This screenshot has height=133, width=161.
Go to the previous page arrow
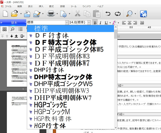coord(7,36)
